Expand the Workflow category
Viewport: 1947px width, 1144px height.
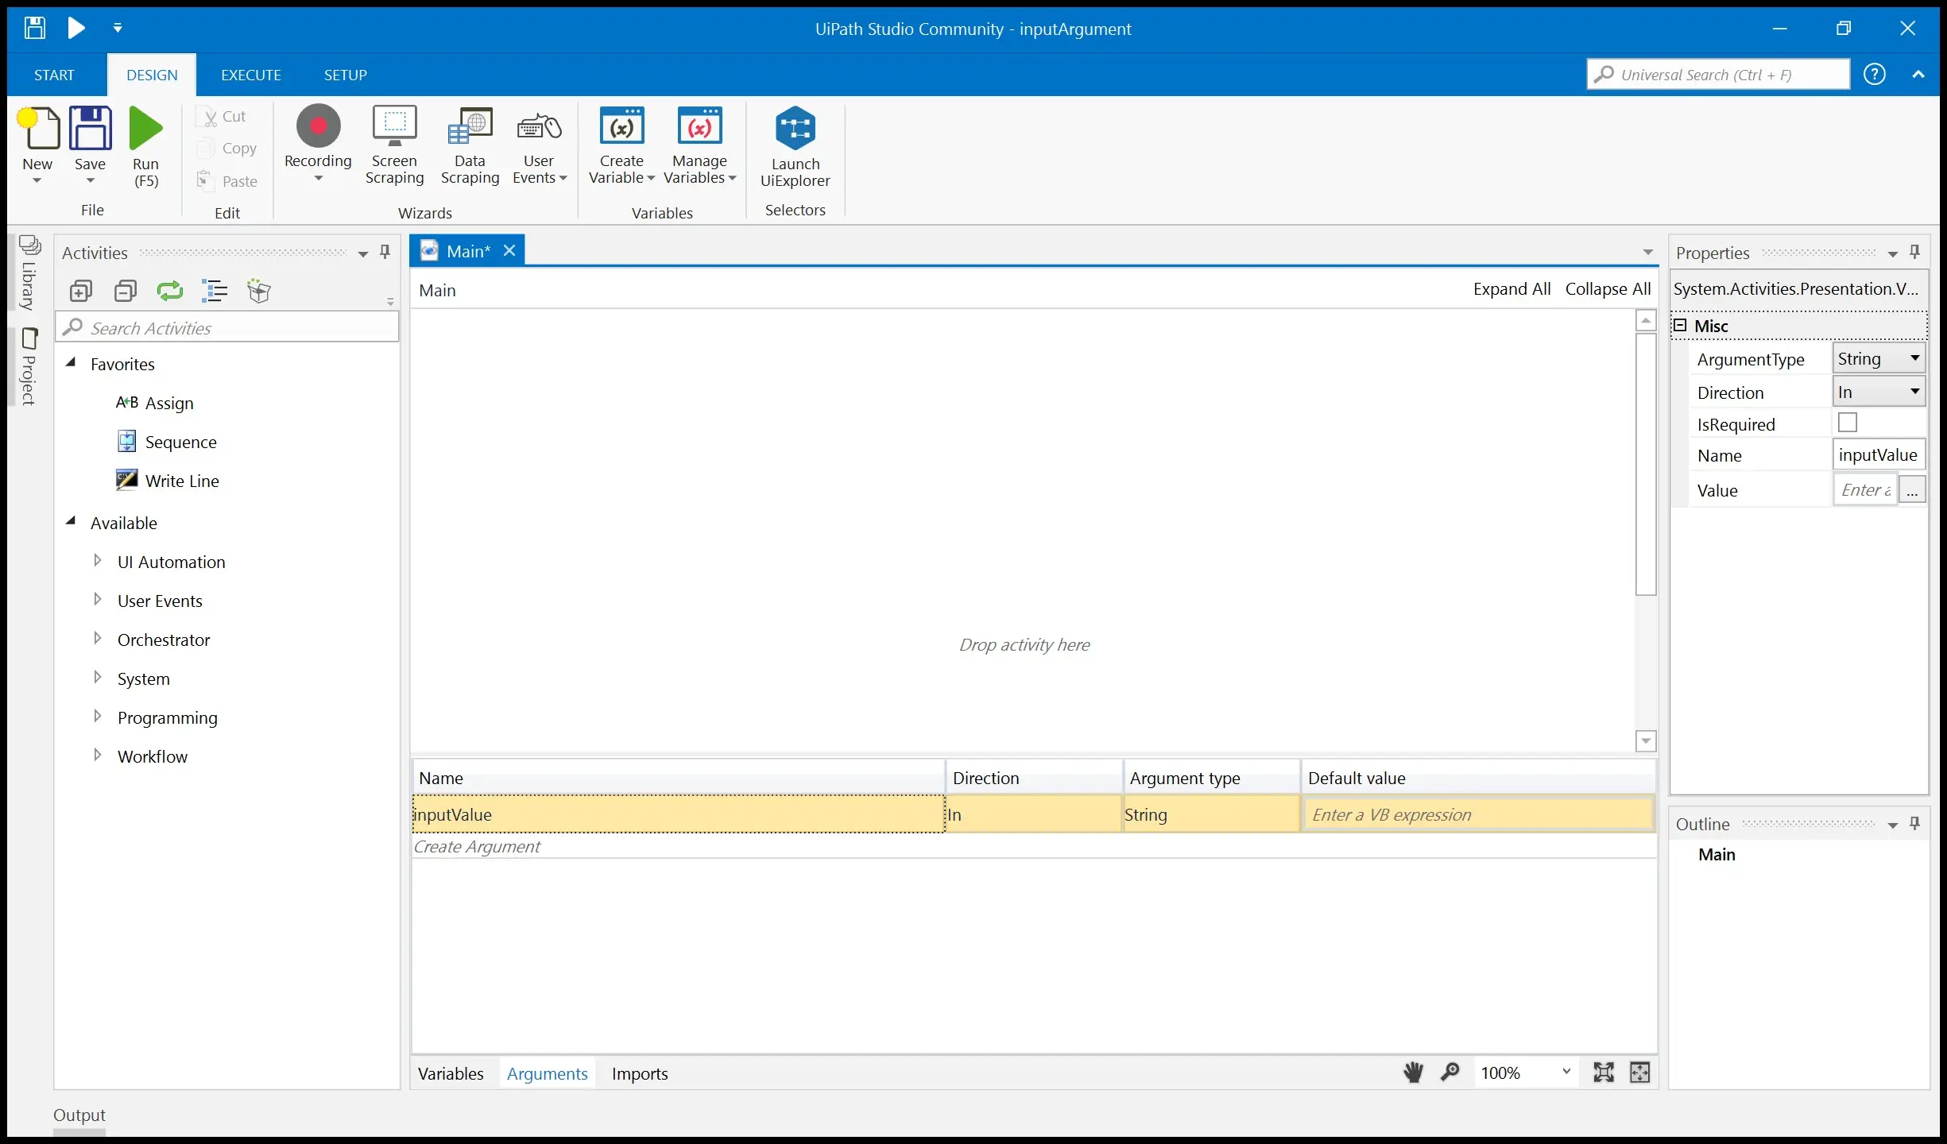(97, 756)
